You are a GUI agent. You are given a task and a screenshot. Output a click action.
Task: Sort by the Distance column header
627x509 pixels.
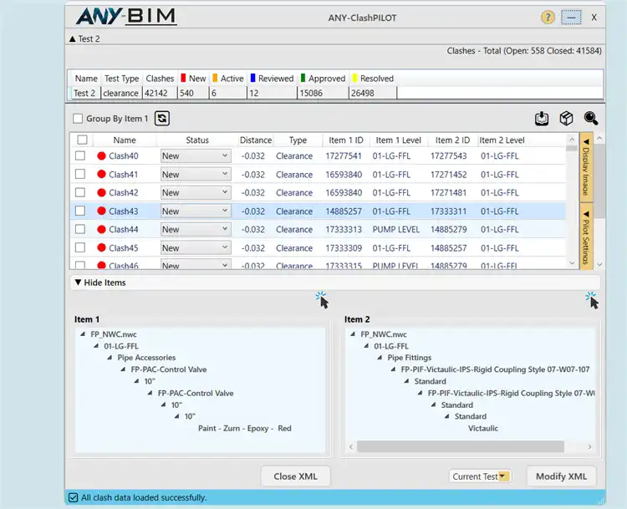point(256,140)
